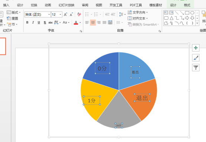Decrease the list indent level
This screenshot has width=206, height=142.
pyautogui.click(x=107, y=14)
